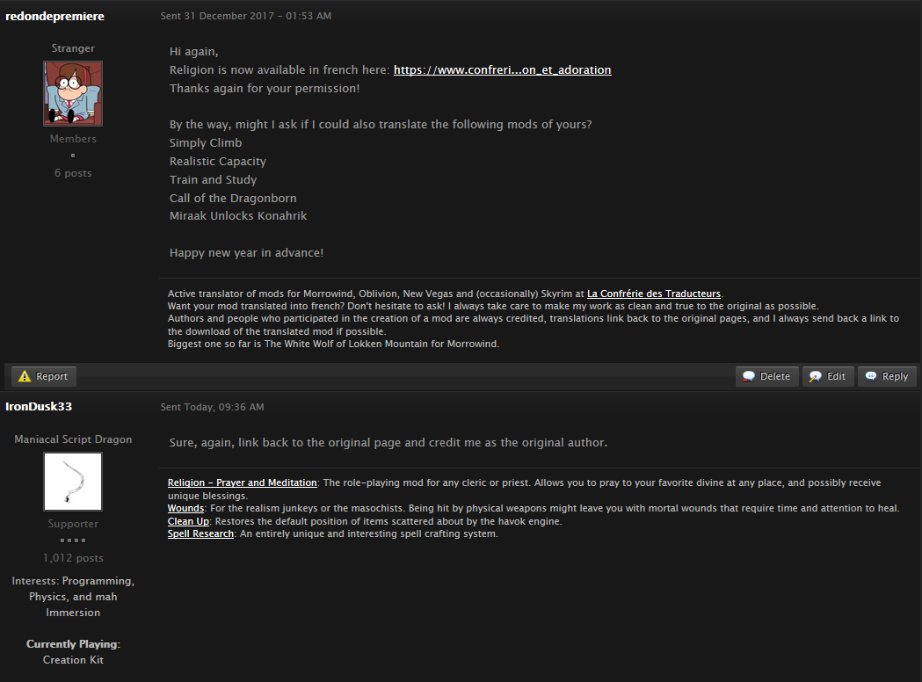
Task: Click the Sent Today 09:36 AM timestamp
Action: (x=213, y=407)
